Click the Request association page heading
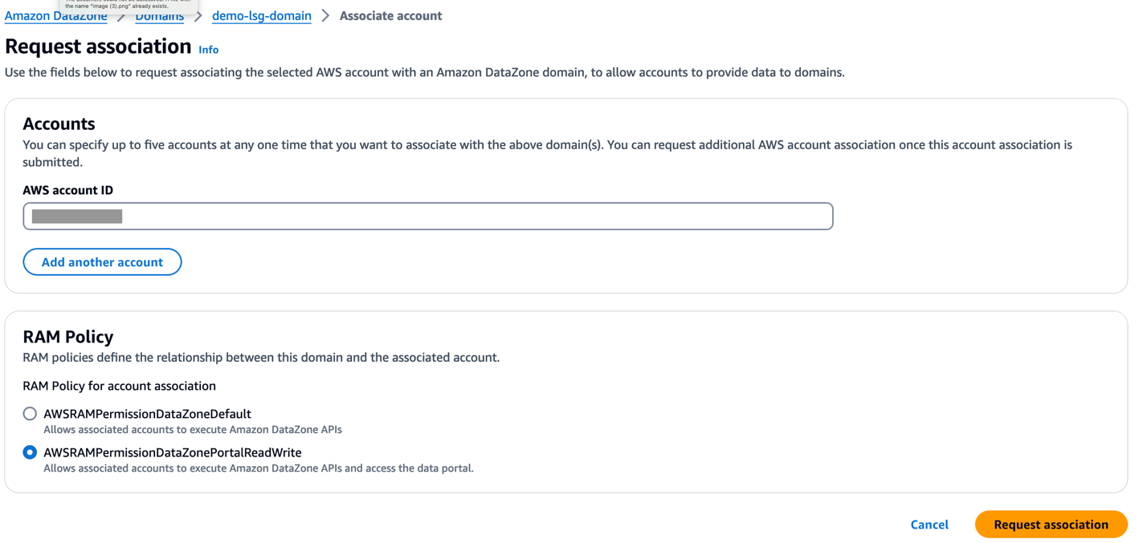This screenshot has width=1147, height=543. [98, 47]
